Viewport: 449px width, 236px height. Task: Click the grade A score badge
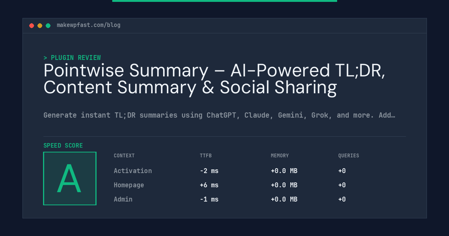click(x=70, y=178)
